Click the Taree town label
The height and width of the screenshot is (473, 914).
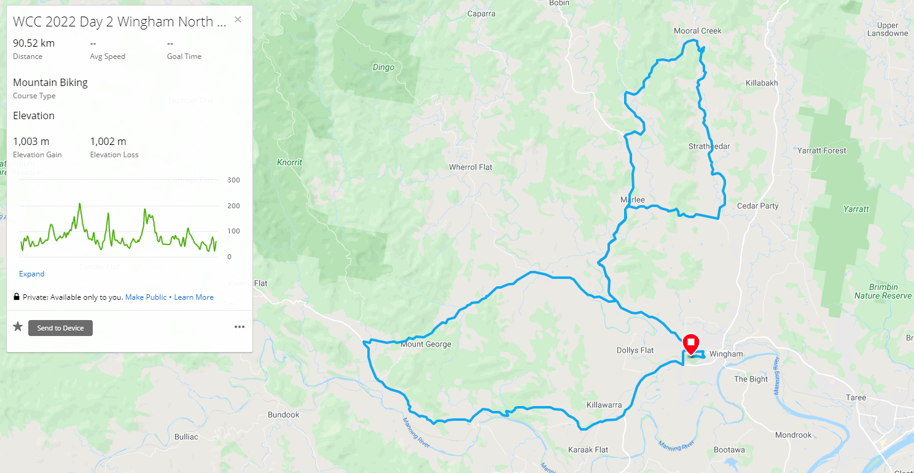click(856, 397)
